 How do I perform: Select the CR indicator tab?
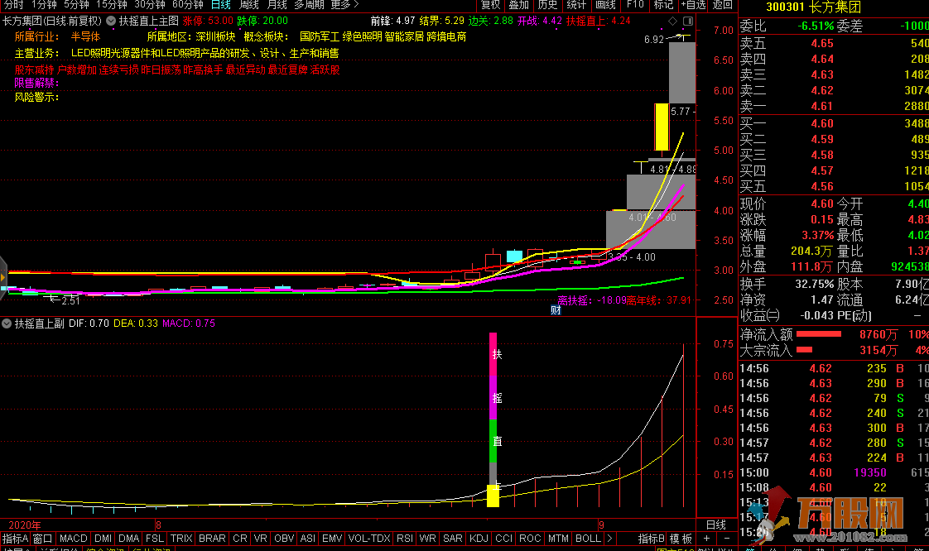tap(240, 539)
